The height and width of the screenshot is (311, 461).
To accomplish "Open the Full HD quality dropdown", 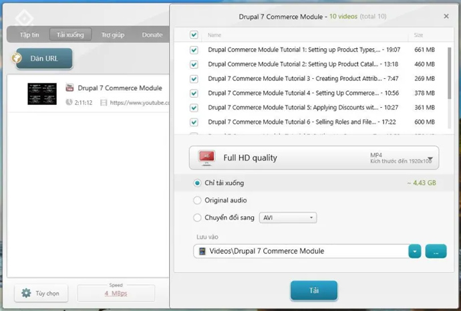I will click(x=314, y=158).
